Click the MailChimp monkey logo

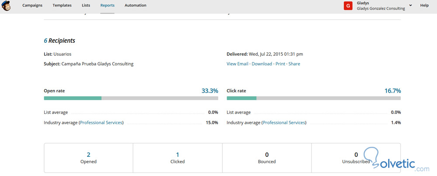tap(7, 6)
